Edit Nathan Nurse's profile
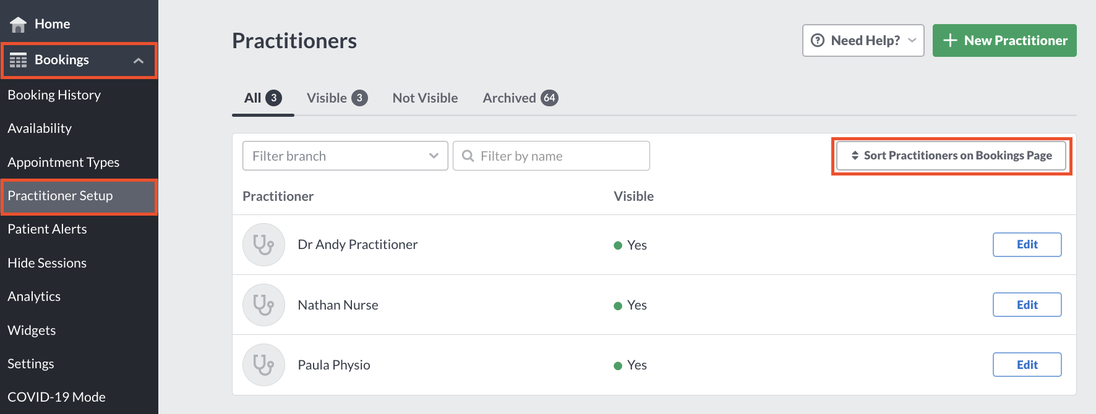The width and height of the screenshot is (1096, 414). (1027, 305)
